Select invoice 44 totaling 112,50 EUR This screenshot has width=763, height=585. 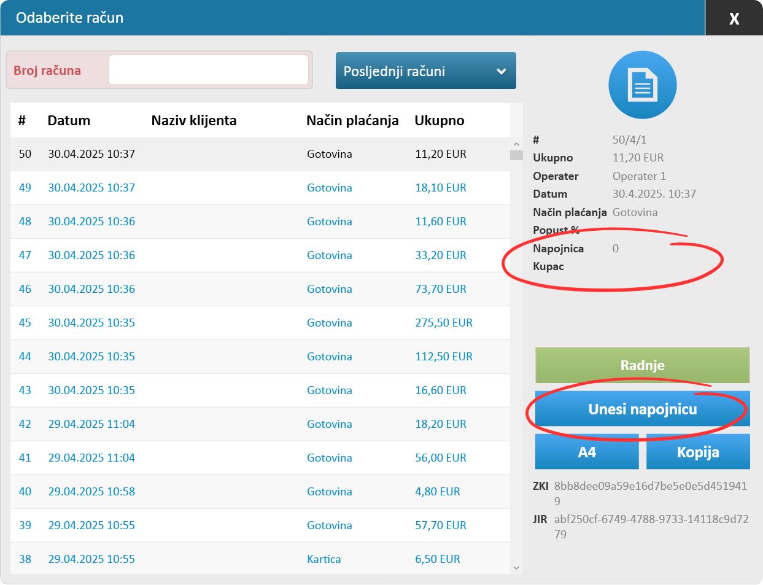[x=260, y=357]
